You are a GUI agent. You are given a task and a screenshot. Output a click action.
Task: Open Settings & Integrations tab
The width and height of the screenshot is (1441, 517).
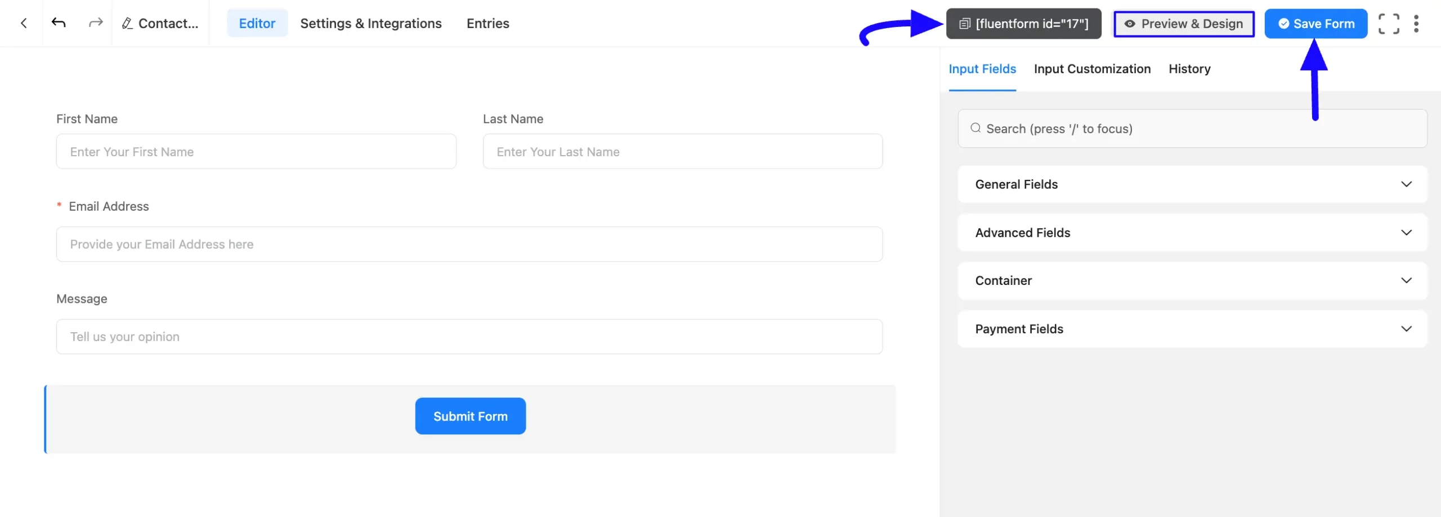coord(371,23)
